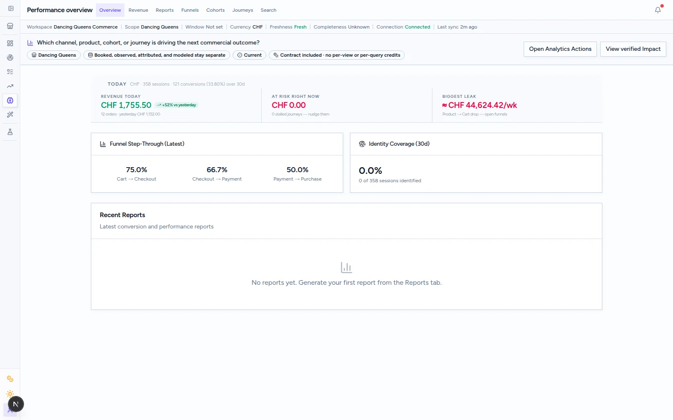The width and height of the screenshot is (673, 420).
Task: Open notifications bell icon
Action: pyautogui.click(x=658, y=10)
